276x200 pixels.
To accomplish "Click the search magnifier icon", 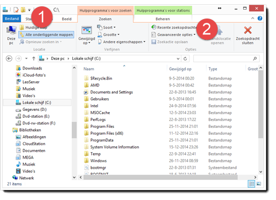I will [255, 58].
